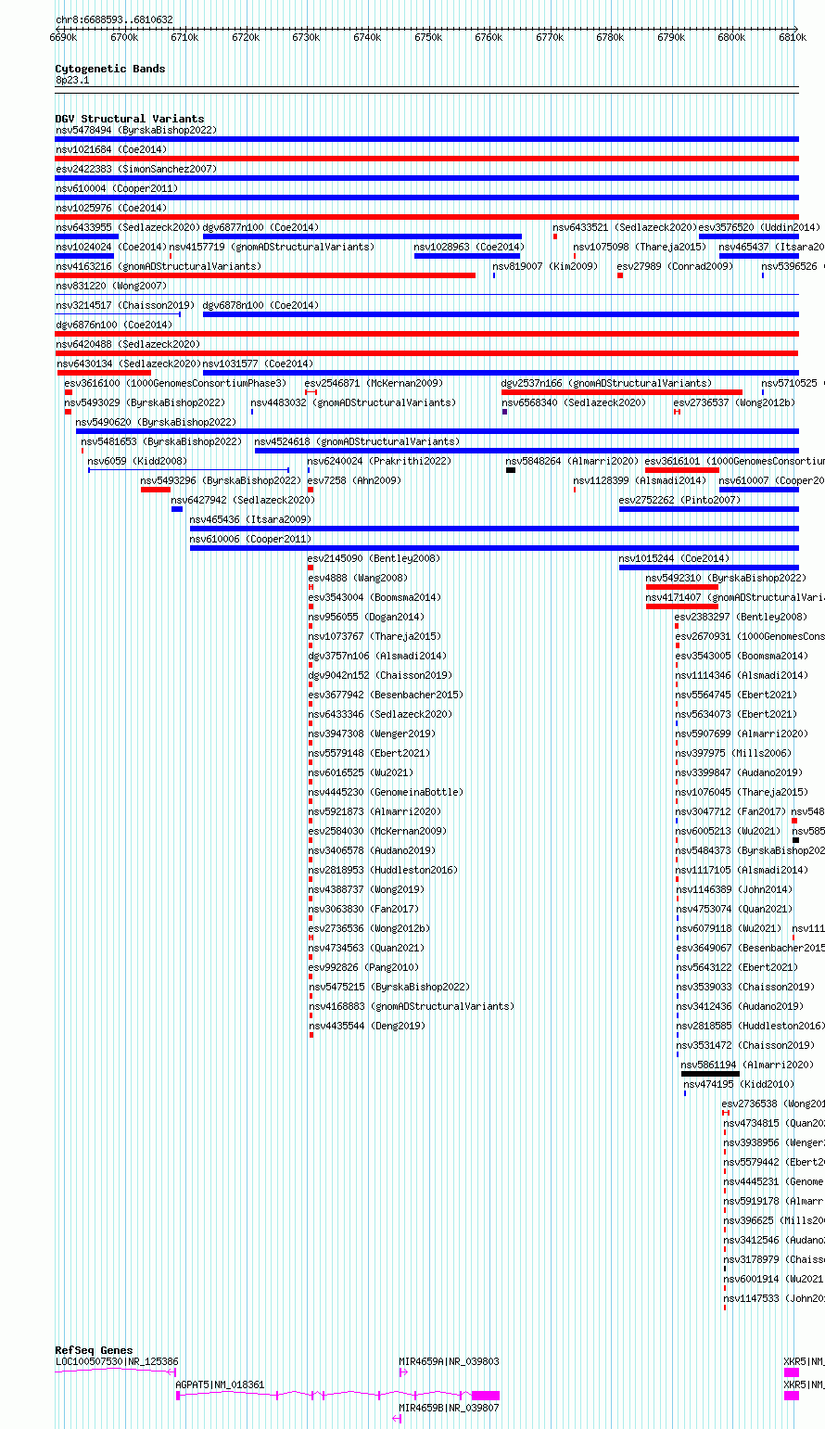Image resolution: width=825 pixels, height=1429 pixels.
Task: Click the dgv6876n100 (Coe2014) label
Action: click(113, 325)
